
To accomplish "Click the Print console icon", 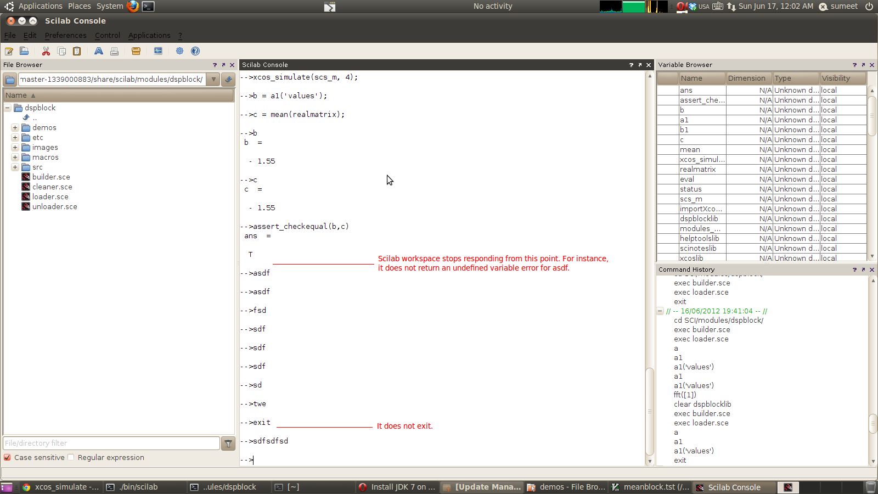I will pos(114,51).
